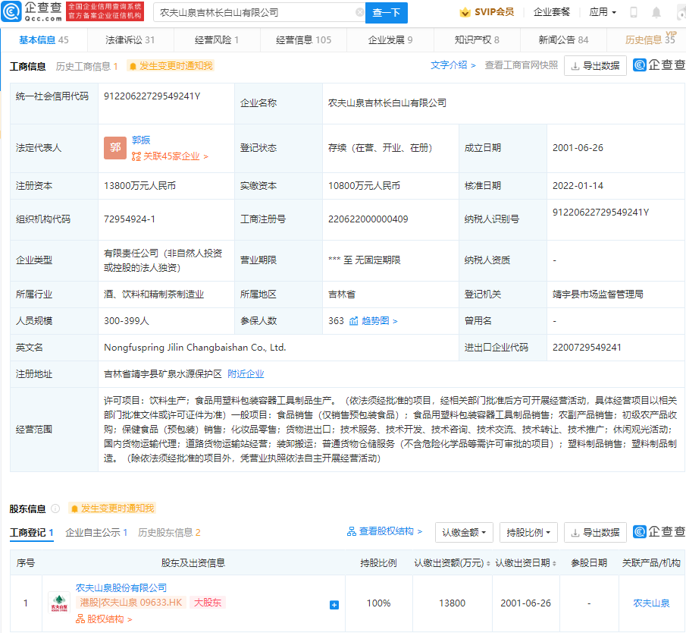This screenshot has height=633, width=686.
Task: Click the staff size value 300-399人
Action: click(126, 321)
